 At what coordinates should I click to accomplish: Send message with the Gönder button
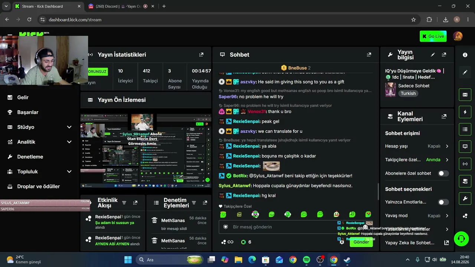point(361,242)
